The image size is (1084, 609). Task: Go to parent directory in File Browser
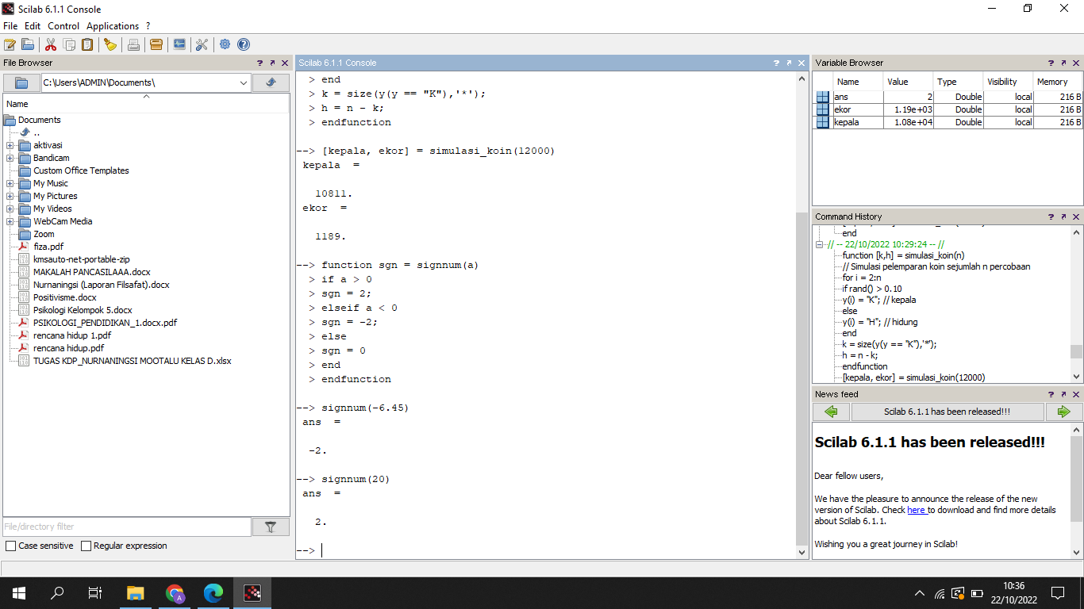click(x=271, y=82)
